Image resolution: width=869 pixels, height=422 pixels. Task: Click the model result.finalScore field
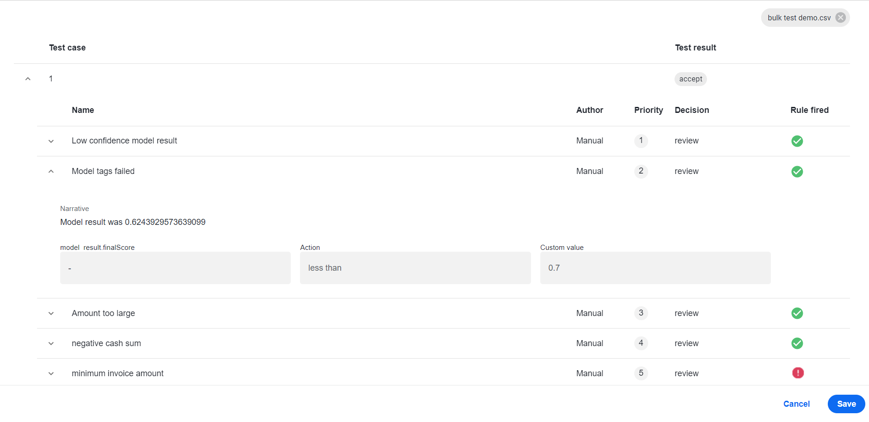coord(175,268)
